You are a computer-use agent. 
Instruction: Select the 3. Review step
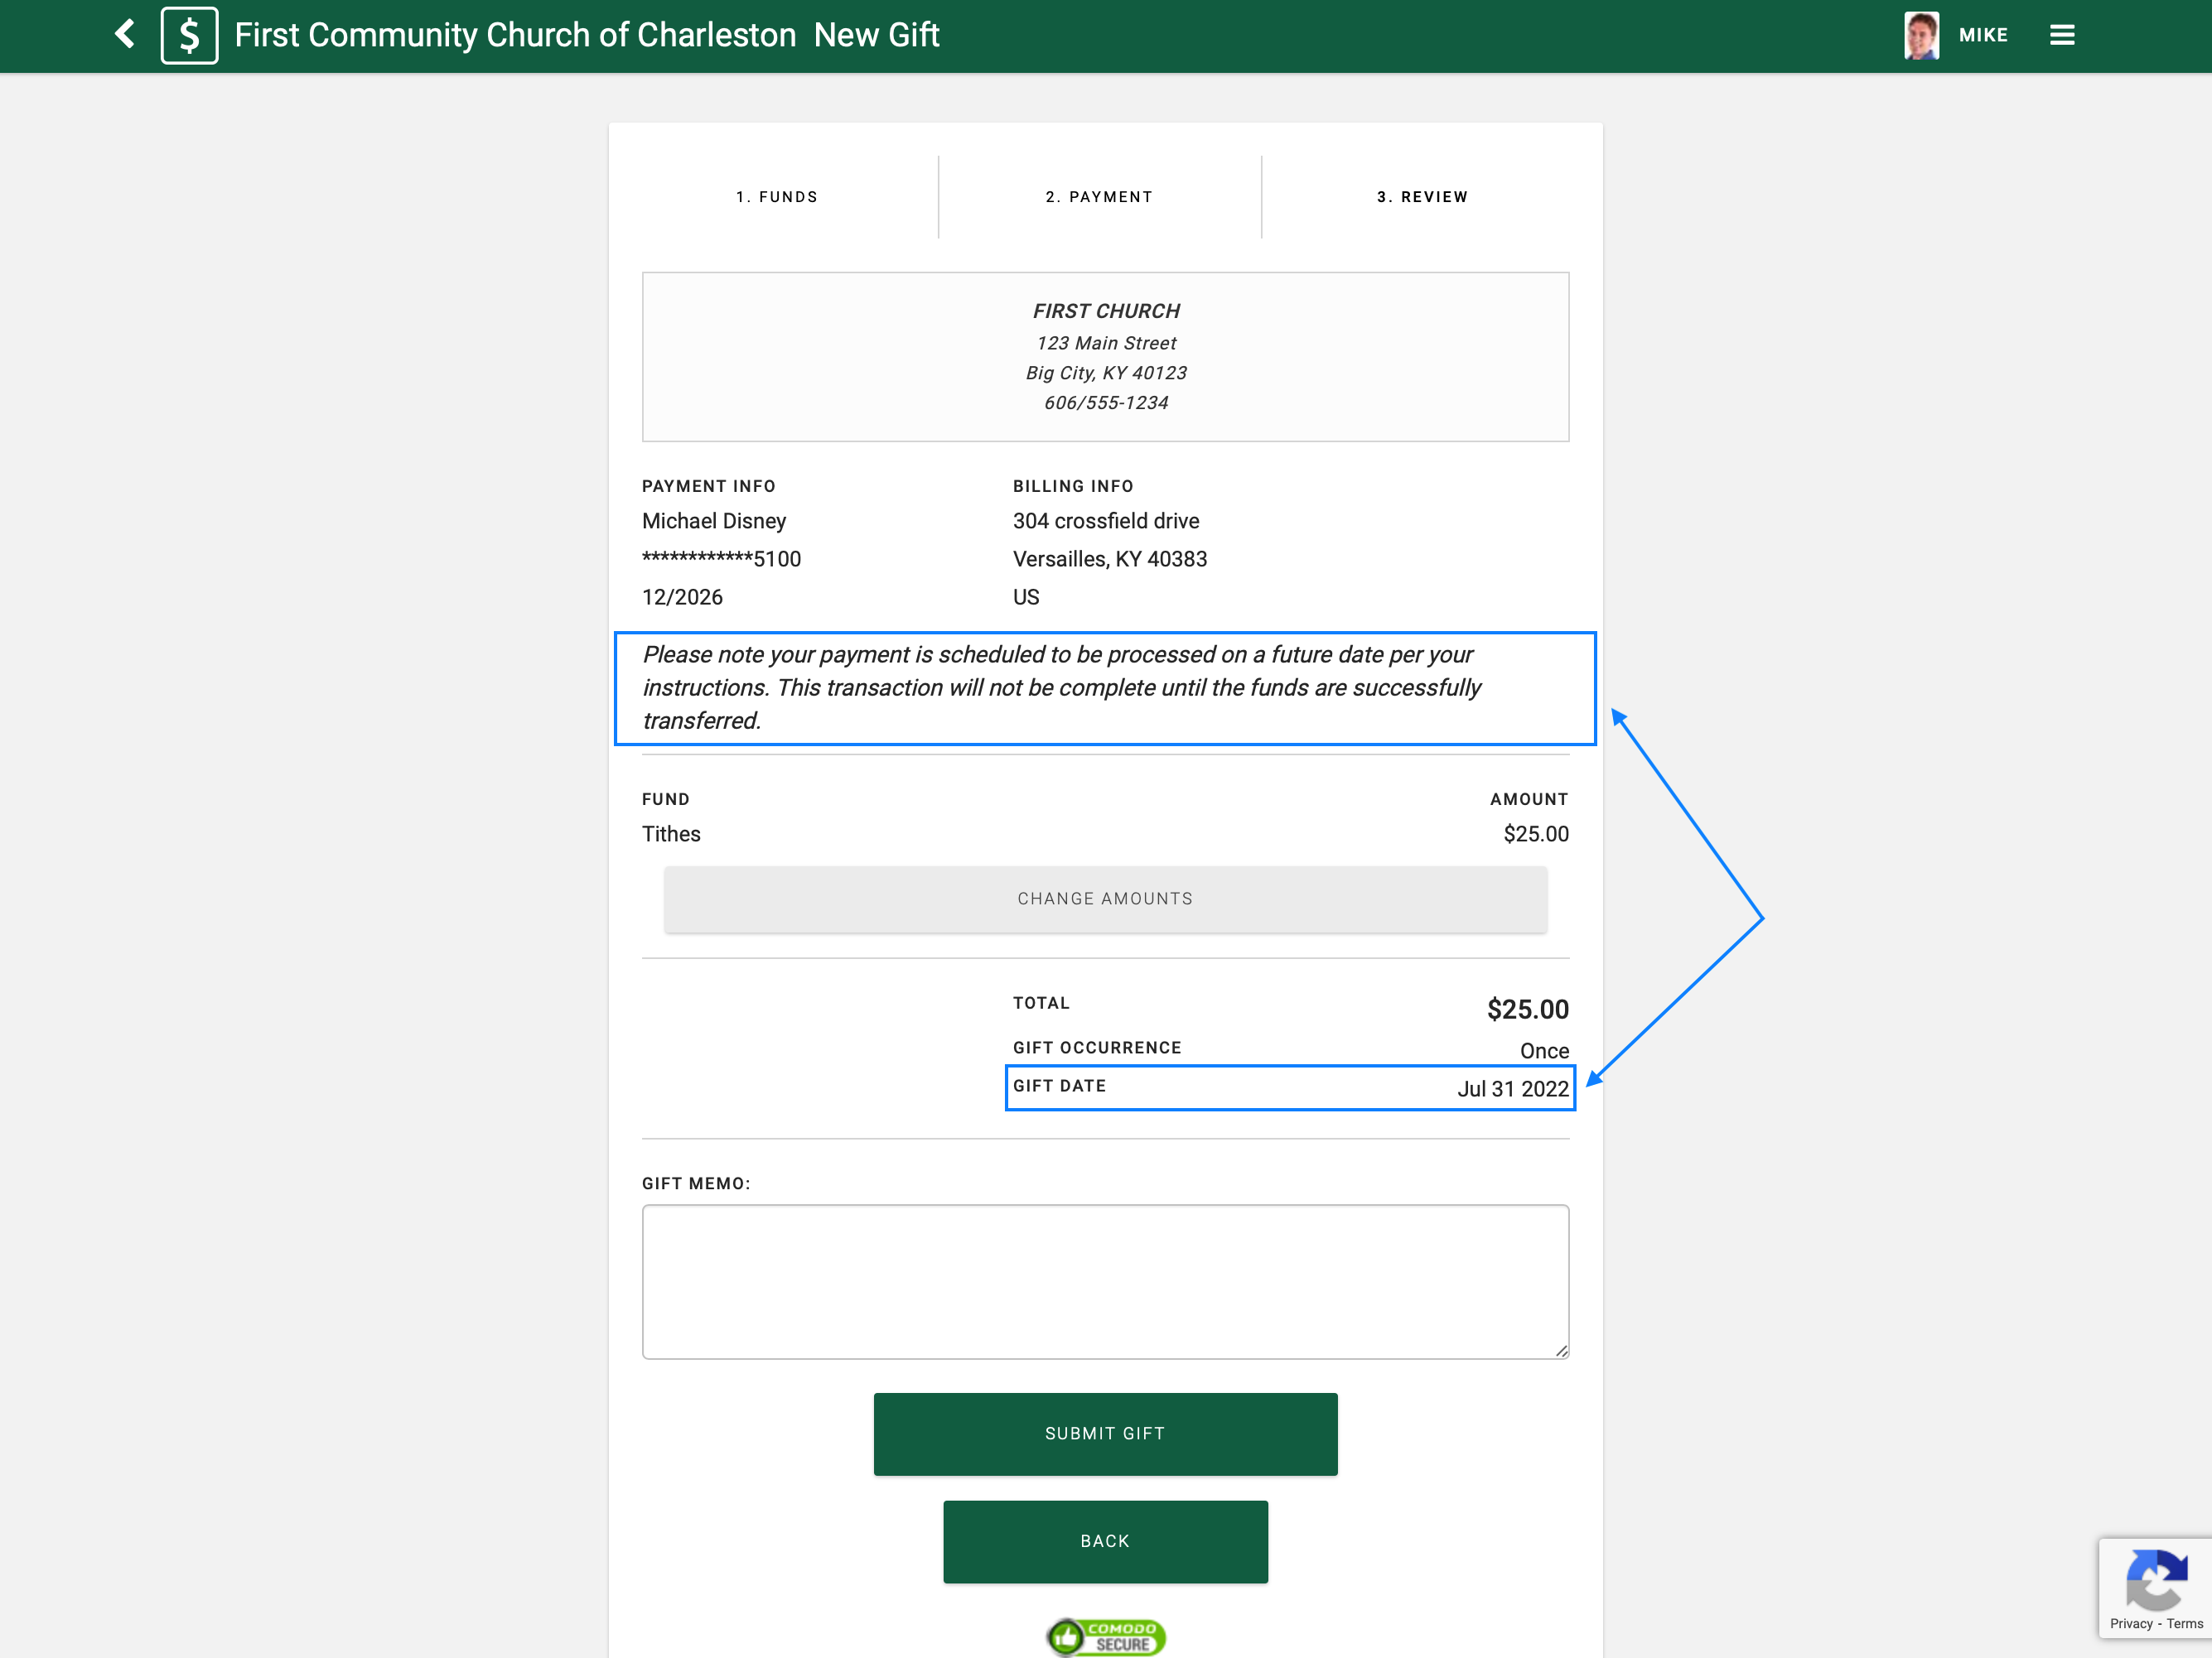[1422, 197]
